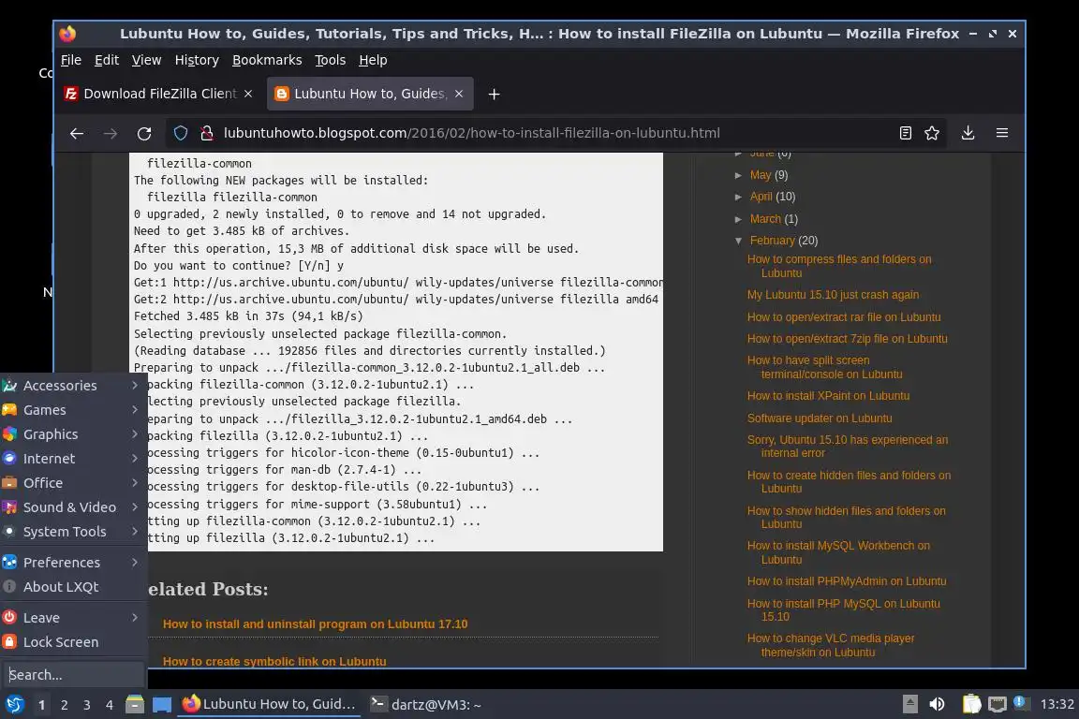Image resolution: width=1079 pixels, height=719 pixels.
Task: Open How to install and uninstall program link
Action: tap(315, 624)
